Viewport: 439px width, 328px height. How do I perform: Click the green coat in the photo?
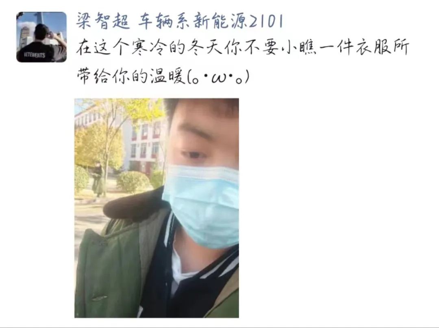[x=109, y=269]
